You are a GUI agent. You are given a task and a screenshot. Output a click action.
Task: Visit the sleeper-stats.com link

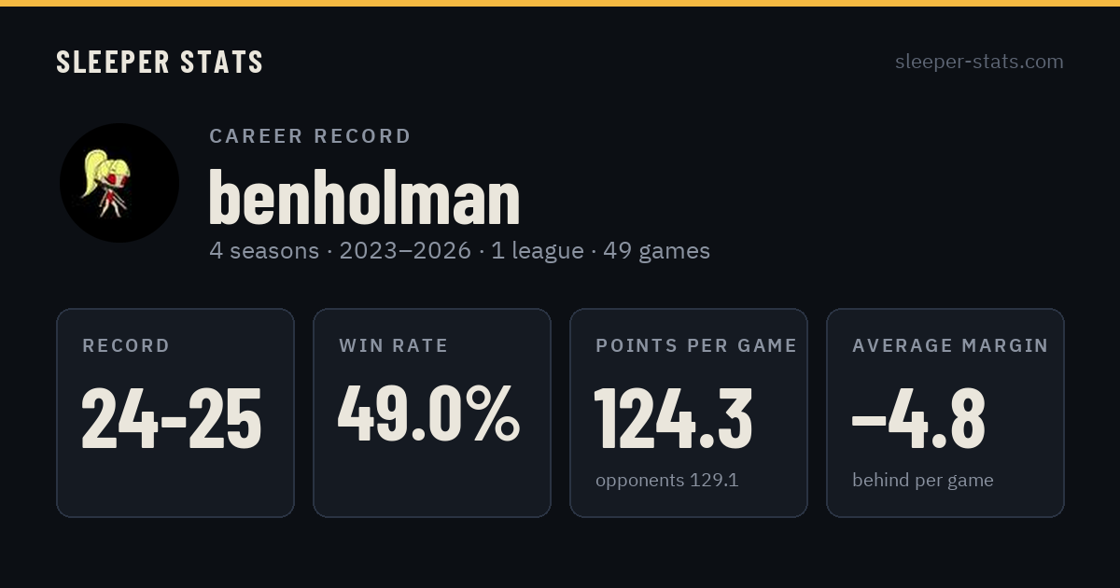pyautogui.click(x=979, y=62)
